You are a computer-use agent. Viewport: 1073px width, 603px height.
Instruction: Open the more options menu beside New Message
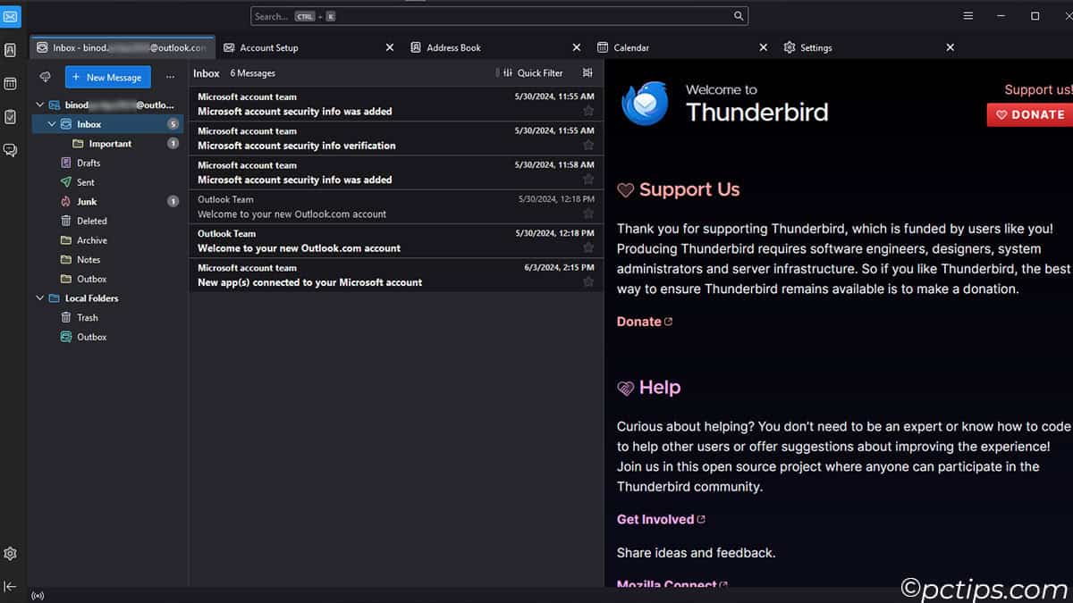[x=171, y=77]
